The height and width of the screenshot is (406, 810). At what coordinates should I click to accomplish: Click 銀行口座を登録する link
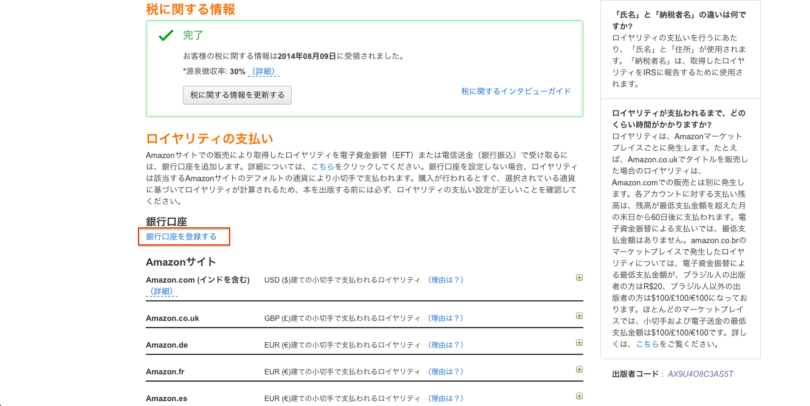(x=181, y=236)
